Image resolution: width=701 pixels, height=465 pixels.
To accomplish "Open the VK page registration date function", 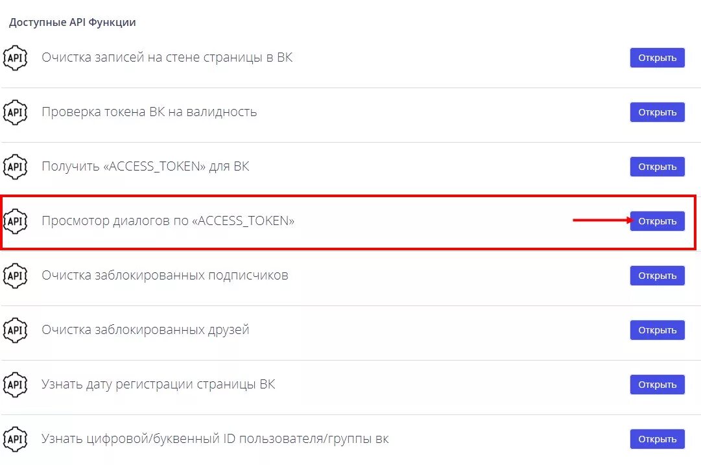I will point(657,385).
